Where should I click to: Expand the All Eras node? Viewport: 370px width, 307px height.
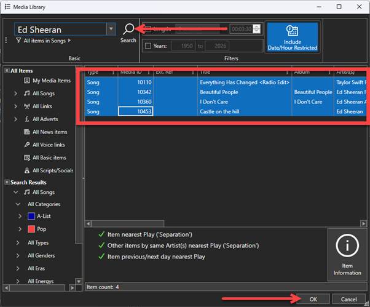tap(18, 268)
